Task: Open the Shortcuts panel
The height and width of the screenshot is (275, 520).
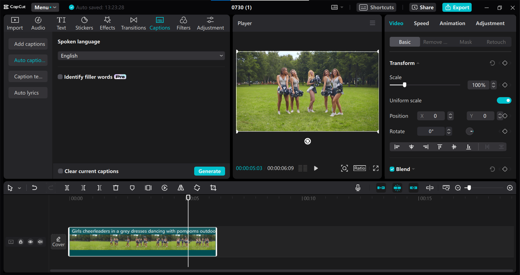Action: click(x=377, y=7)
